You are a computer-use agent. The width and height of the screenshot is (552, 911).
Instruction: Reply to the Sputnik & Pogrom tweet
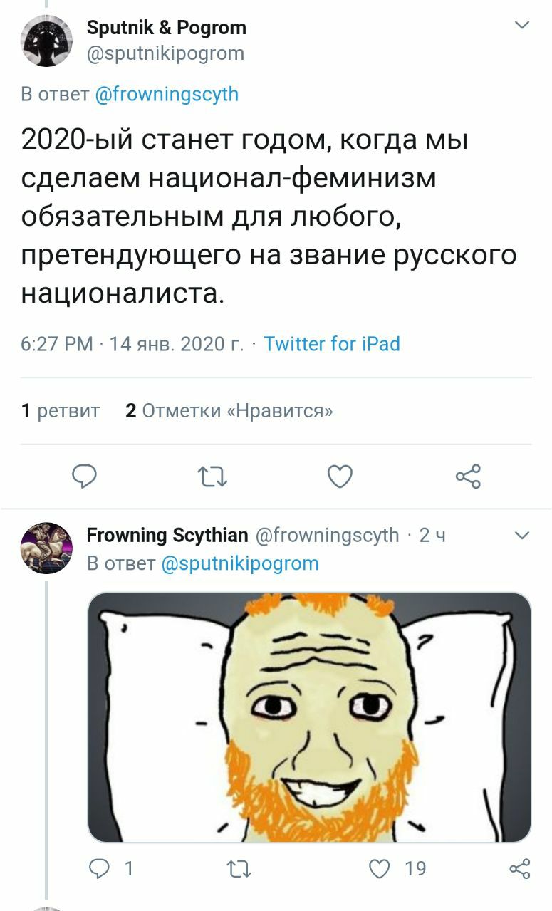point(84,476)
